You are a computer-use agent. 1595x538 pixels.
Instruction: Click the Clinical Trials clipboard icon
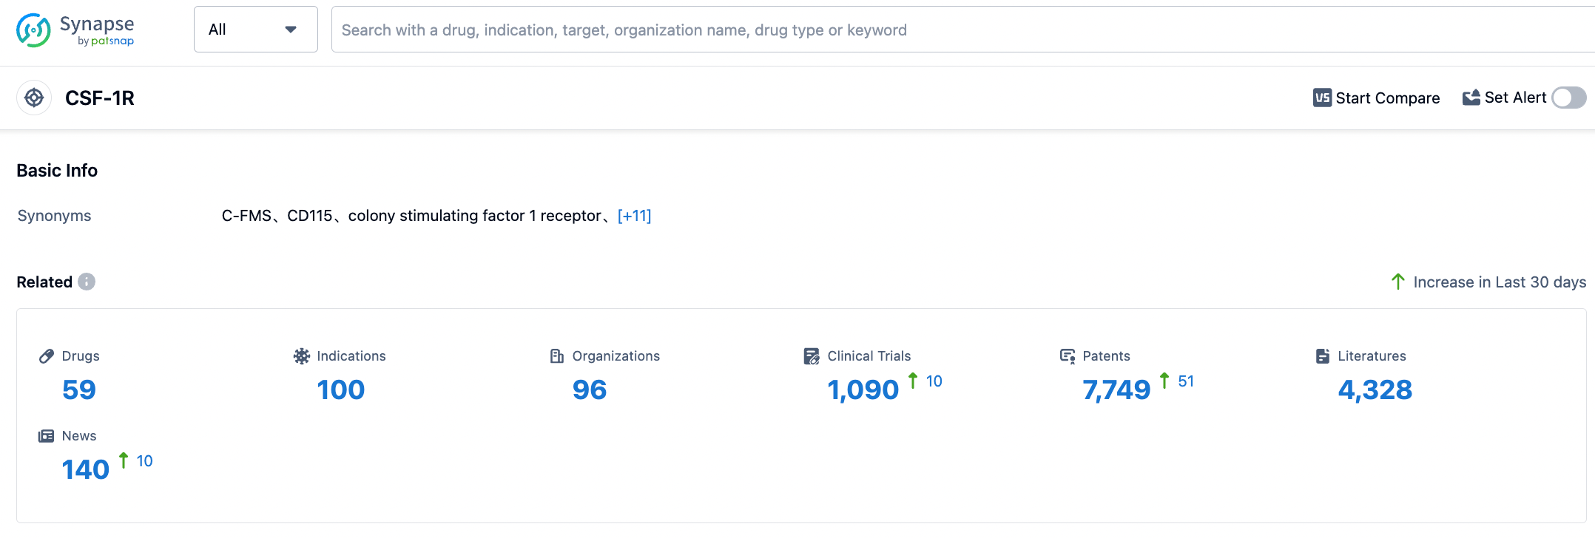(812, 356)
